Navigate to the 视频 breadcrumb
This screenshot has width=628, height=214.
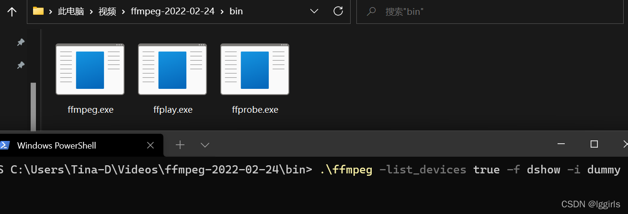pyautogui.click(x=107, y=11)
